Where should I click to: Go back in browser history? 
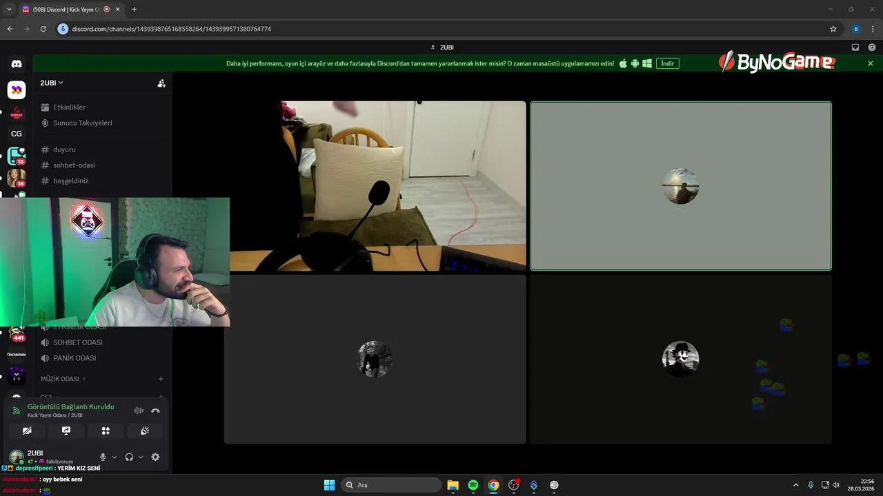coord(10,29)
